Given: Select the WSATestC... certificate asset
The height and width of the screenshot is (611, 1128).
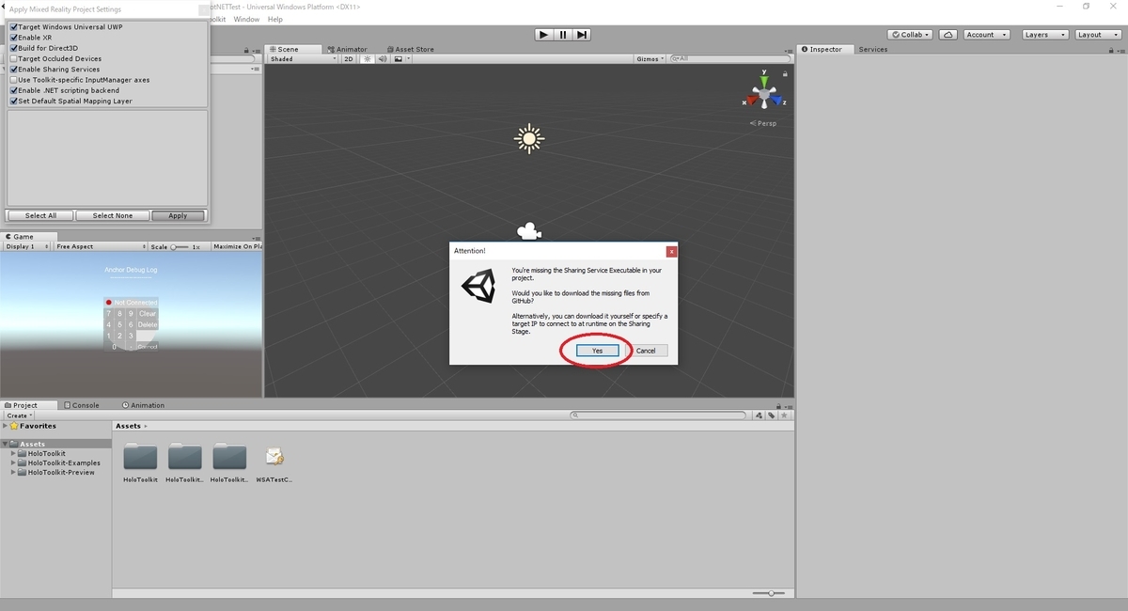Looking at the screenshot, I should pos(274,458).
